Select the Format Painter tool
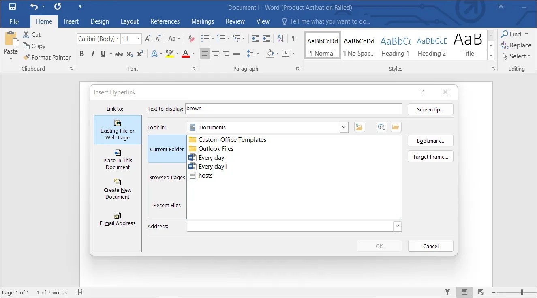 [x=47, y=57]
